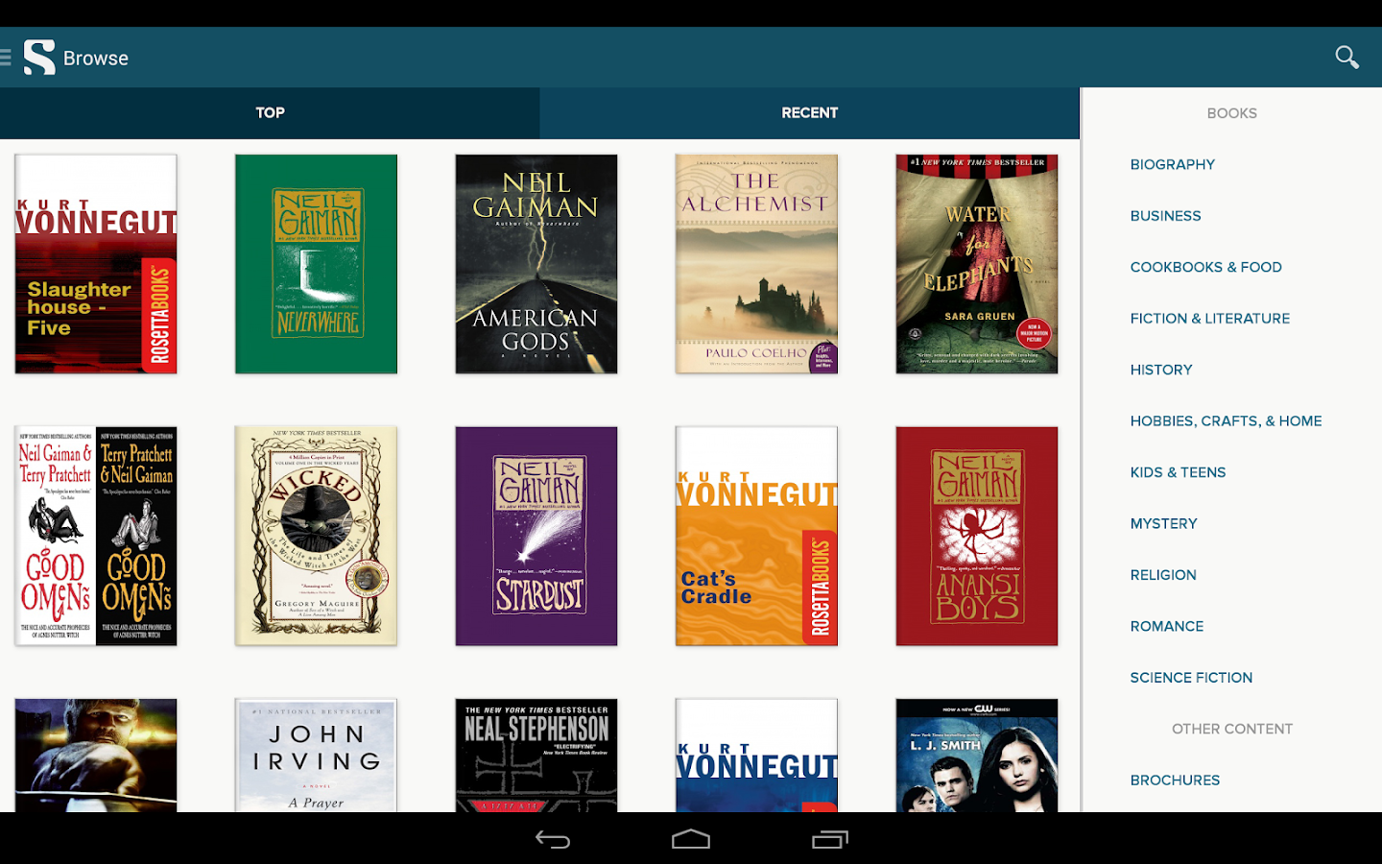Select the Religion category
Viewport: 1382px width, 864px height.
point(1163,575)
